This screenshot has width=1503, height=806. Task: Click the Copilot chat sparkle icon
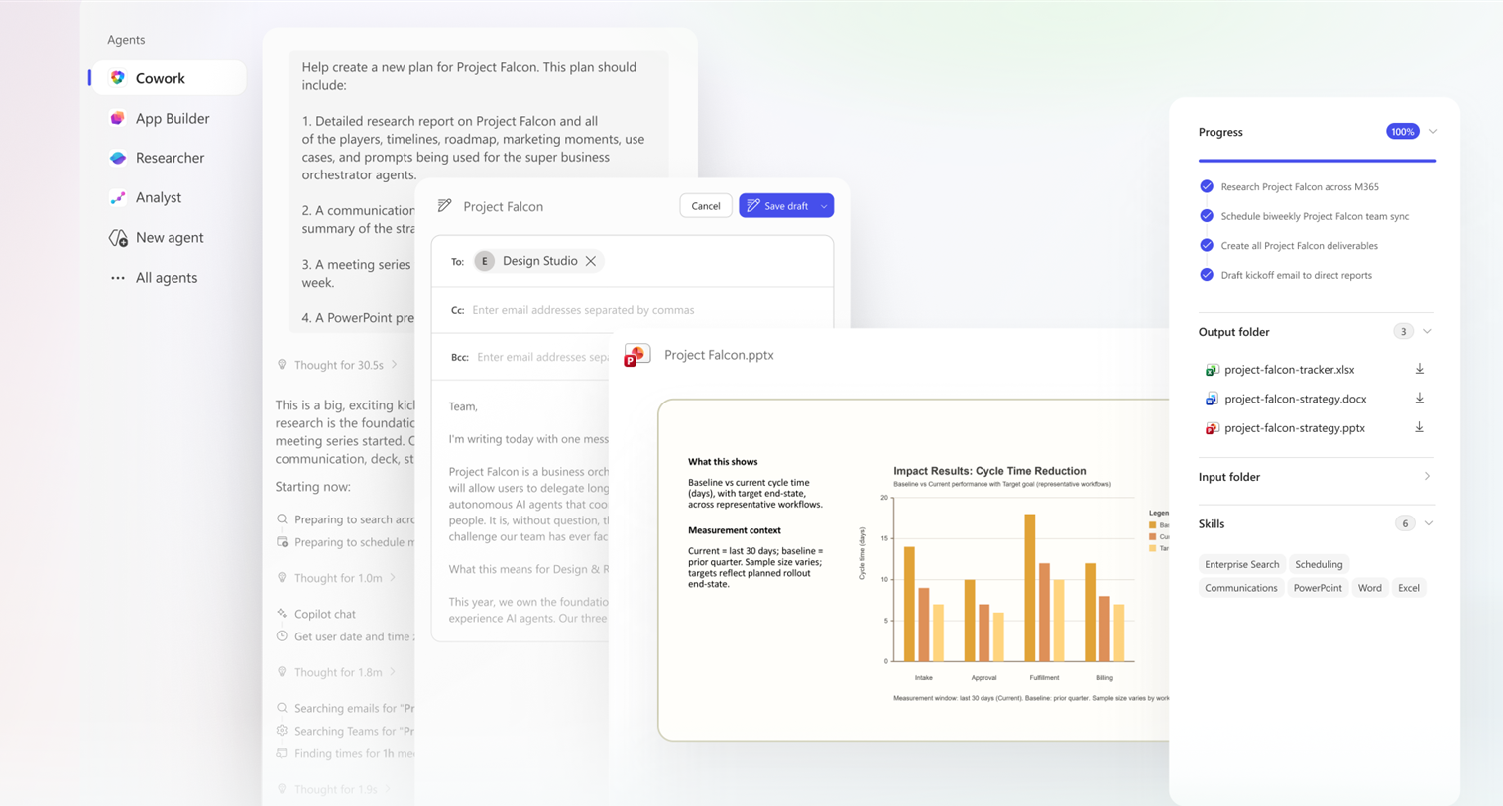[282, 614]
